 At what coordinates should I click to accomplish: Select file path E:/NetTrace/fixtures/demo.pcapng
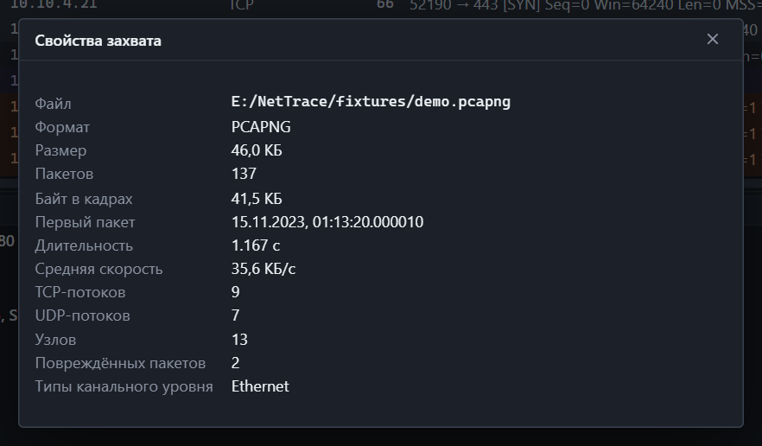click(x=371, y=102)
